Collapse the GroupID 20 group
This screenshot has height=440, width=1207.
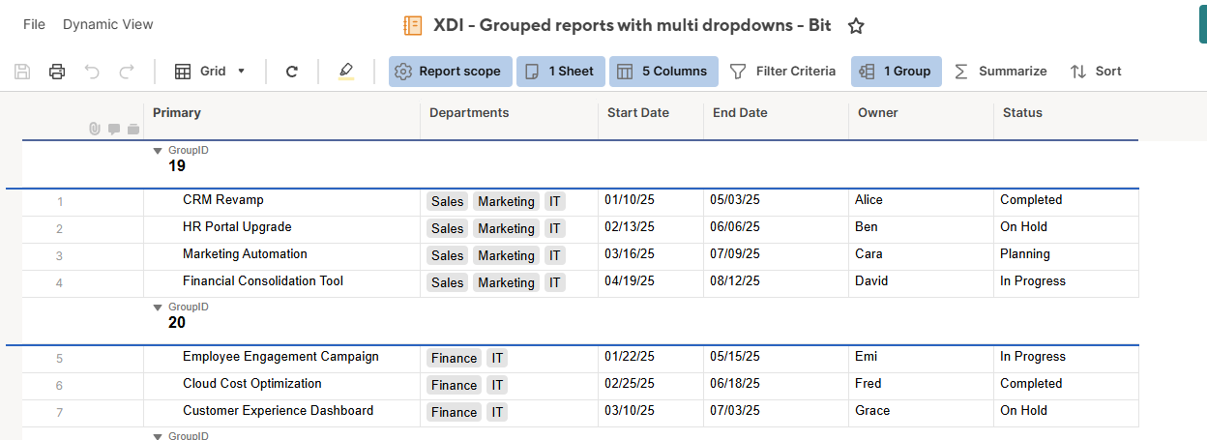coord(158,308)
